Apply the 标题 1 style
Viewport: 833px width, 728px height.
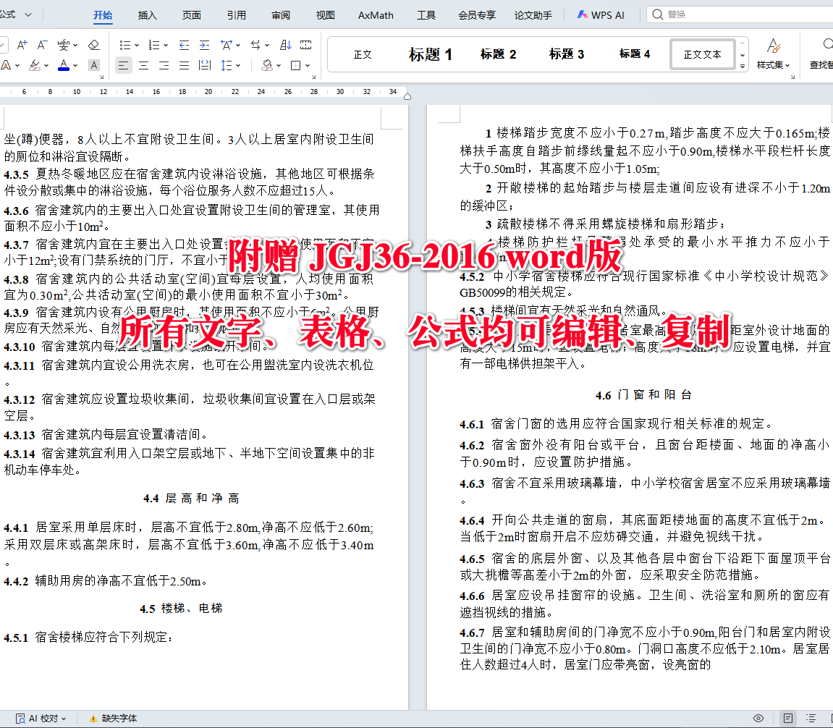point(430,55)
